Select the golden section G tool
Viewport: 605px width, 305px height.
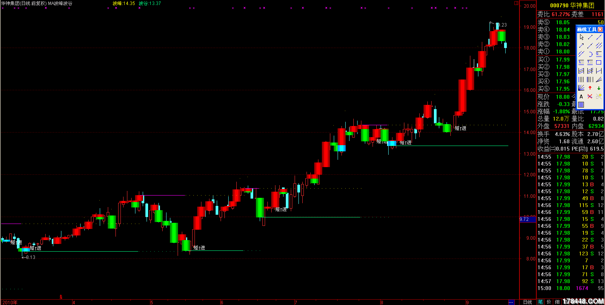point(599,54)
